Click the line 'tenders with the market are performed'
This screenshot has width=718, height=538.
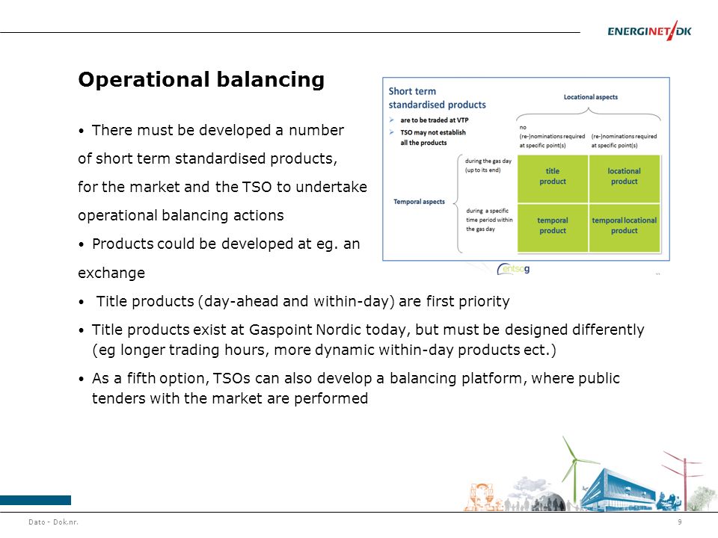point(230,398)
